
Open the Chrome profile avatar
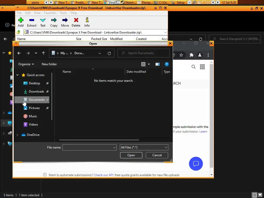[200, 55]
